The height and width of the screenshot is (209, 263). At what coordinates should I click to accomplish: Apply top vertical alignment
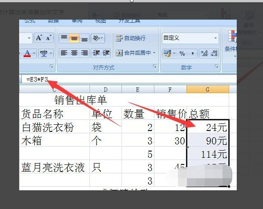click(64, 38)
